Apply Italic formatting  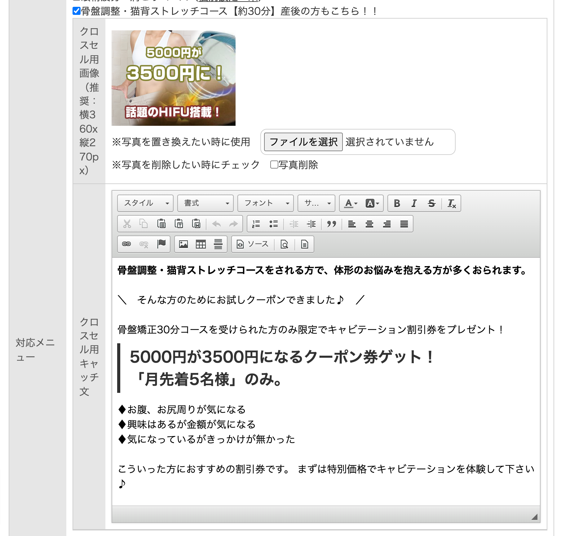click(x=414, y=203)
